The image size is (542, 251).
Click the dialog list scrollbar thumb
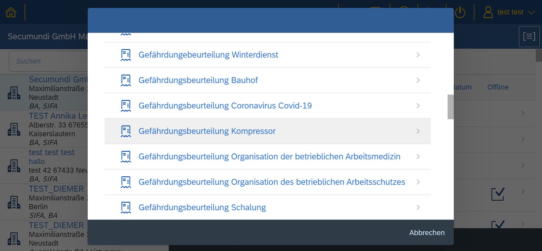coord(450,107)
